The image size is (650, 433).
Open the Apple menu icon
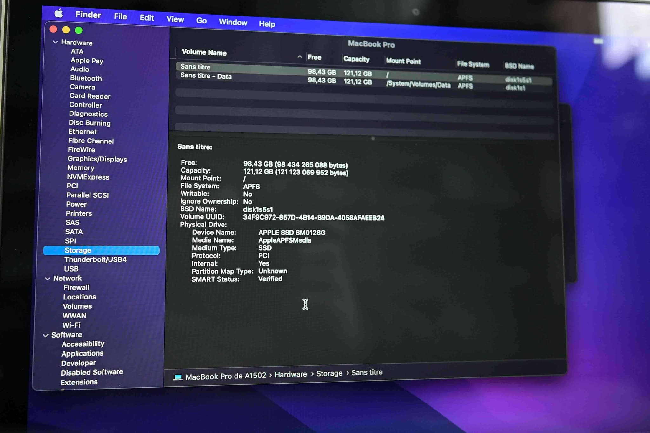[58, 13]
